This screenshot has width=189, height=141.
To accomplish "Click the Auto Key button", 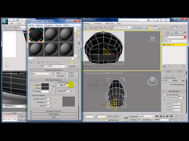I will (133, 116).
